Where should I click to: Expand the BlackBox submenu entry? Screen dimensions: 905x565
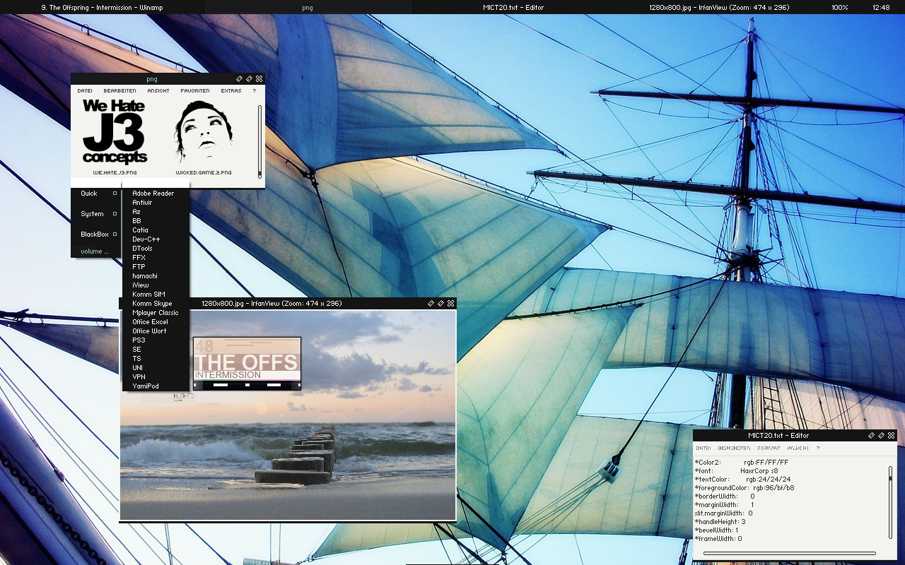pos(96,234)
